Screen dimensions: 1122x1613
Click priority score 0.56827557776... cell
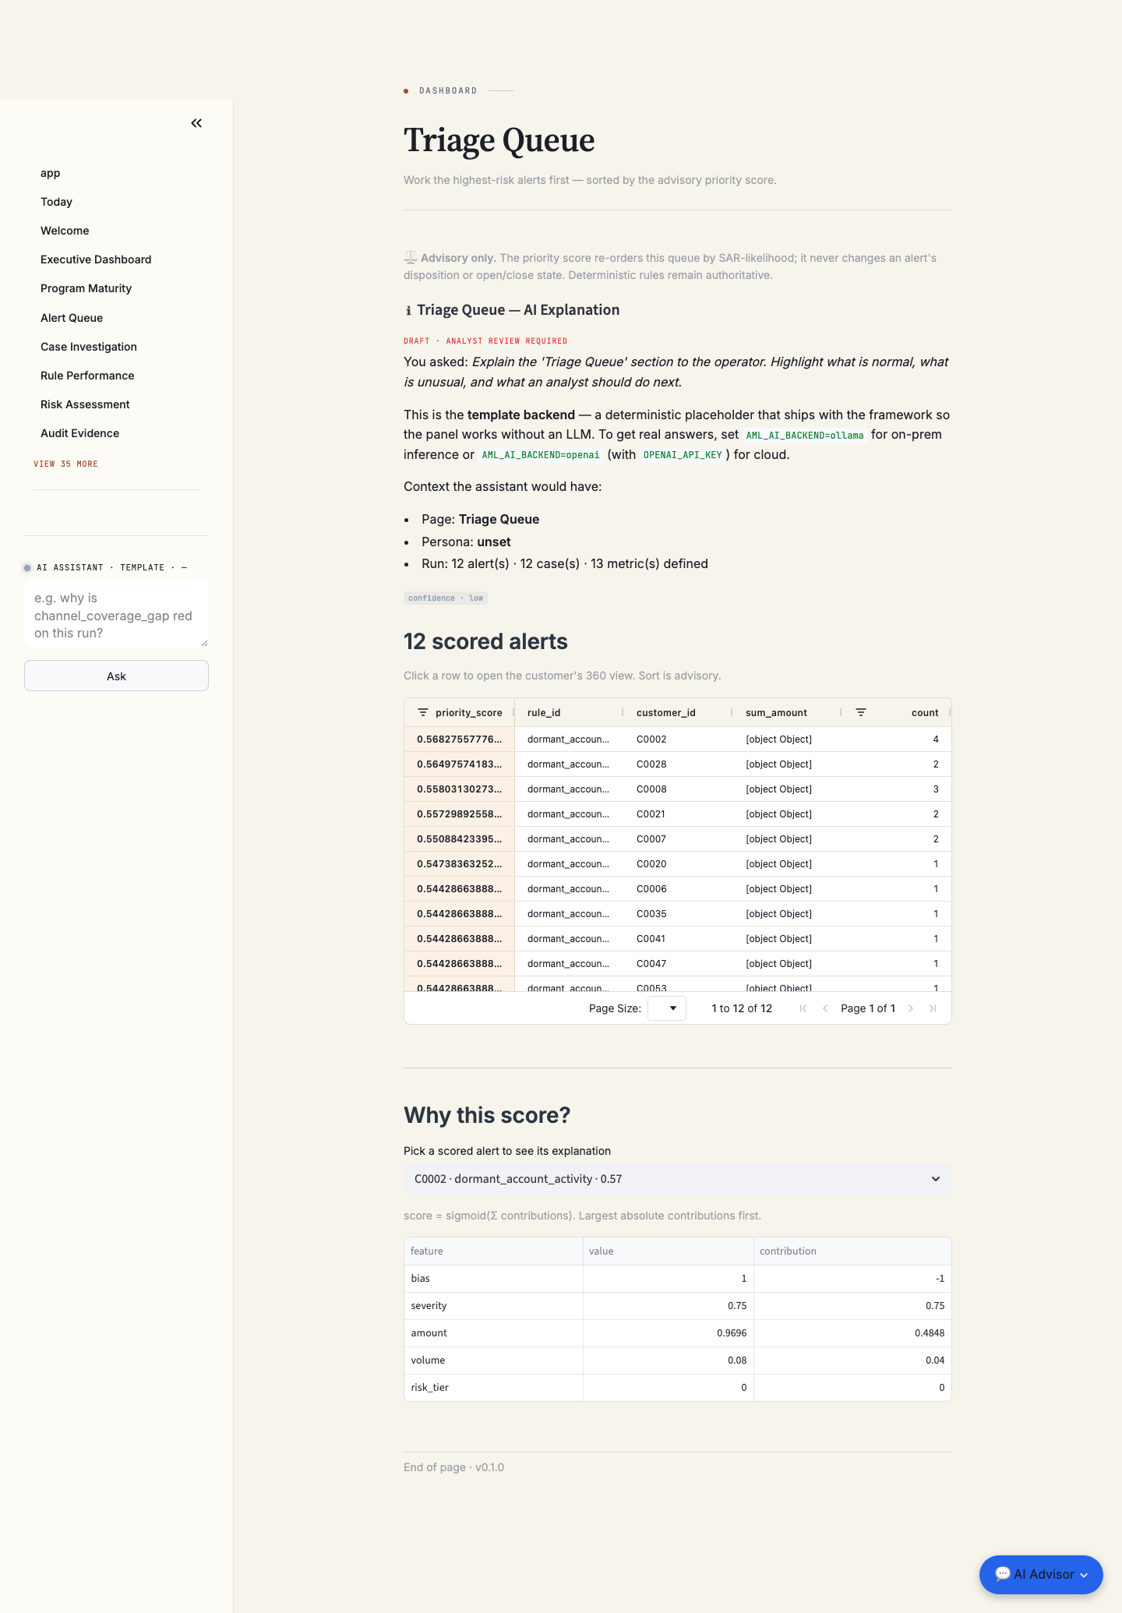pyautogui.click(x=460, y=739)
